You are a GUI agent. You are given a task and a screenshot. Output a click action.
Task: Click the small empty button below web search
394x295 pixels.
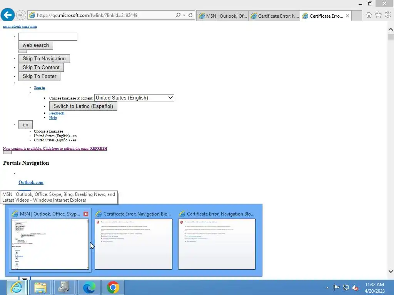(23, 51)
